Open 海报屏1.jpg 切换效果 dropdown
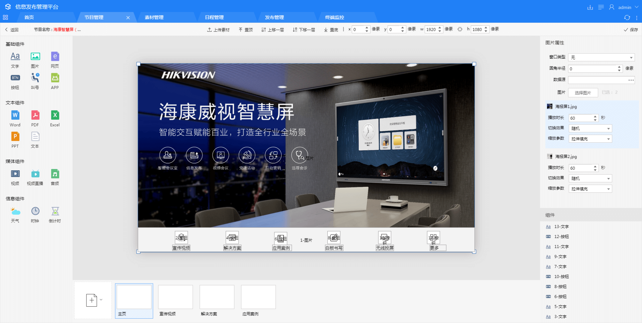Image resolution: width=642 pixels, height=323 pixels. point(590,128)
